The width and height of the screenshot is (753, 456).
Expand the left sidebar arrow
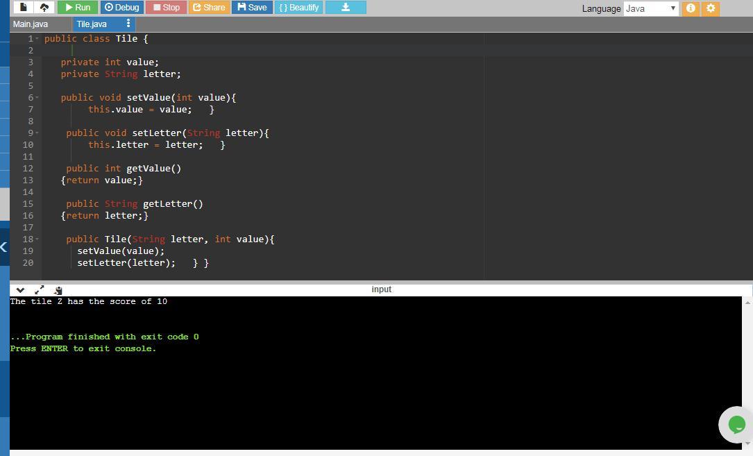tap(4, 248)
